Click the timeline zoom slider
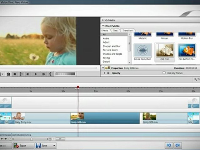This screenshot has width=200, height=150. (x=31, y=138)
